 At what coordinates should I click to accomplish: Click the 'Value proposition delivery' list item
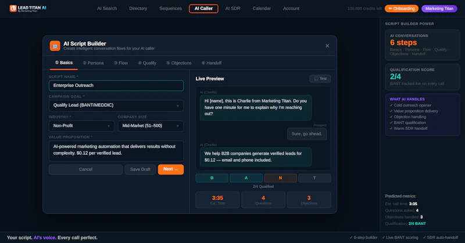coord(414,111)
